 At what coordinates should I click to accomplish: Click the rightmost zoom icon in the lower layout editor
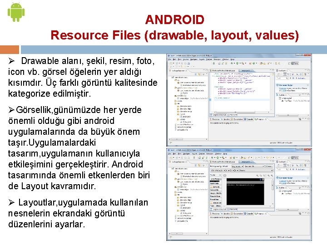(272, 176)
